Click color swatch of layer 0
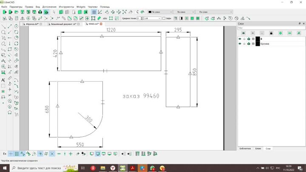This screenshot has height=172, width=306. [258, 39]
